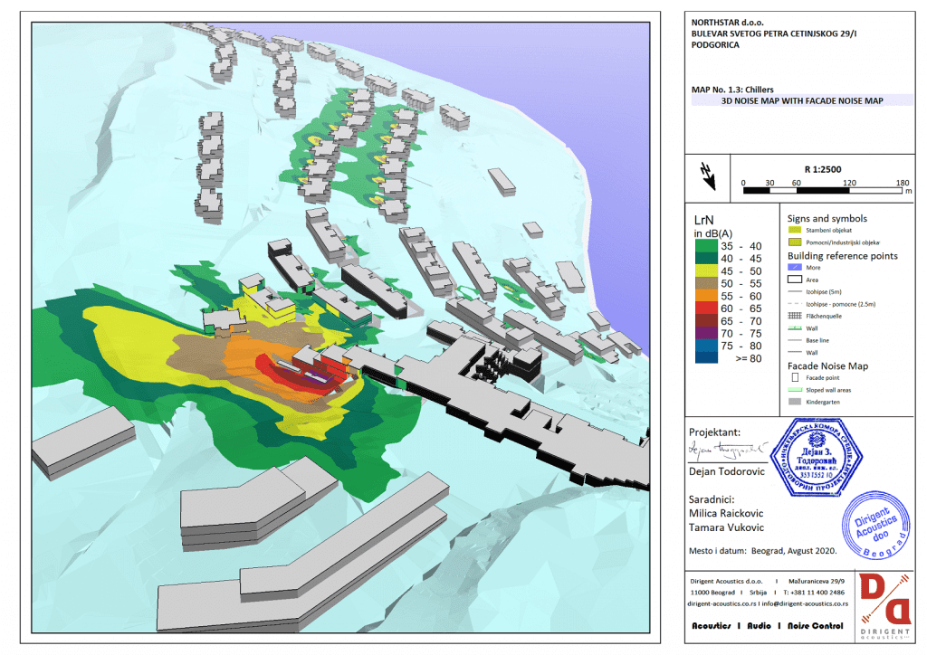Click the 3D NOISE MAP WITH FACADE title bar
927x655 pixels.
801,102
